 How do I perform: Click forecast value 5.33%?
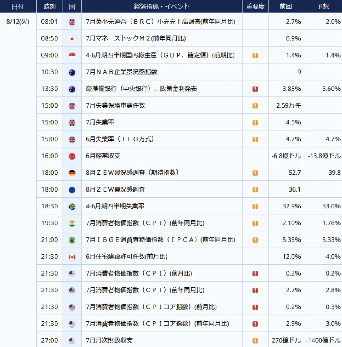[331, 240]
